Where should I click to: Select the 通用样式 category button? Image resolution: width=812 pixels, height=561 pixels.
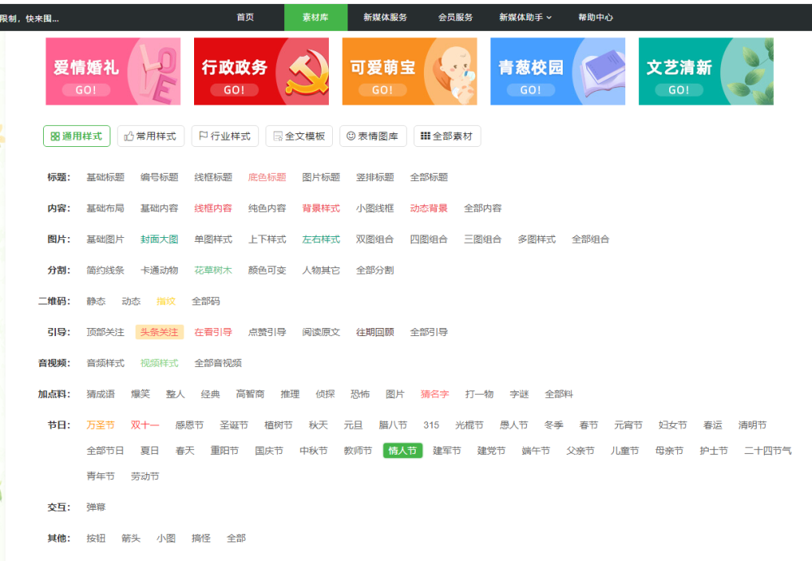pyautogui.click(x=76, y=136)
